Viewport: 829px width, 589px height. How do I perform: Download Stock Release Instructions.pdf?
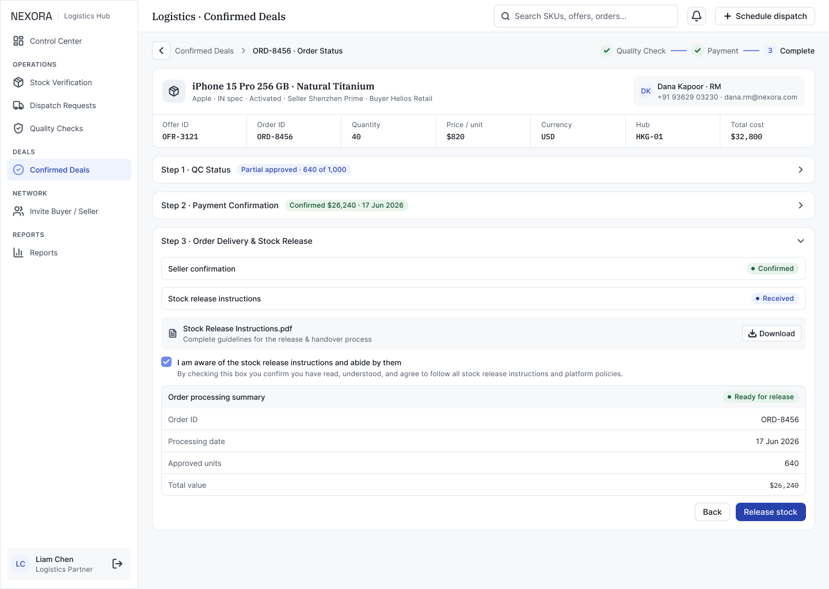771,334
